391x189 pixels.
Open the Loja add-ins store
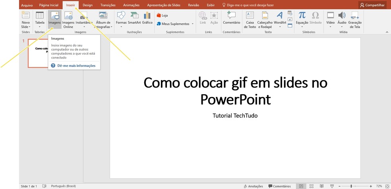point(162,15)
